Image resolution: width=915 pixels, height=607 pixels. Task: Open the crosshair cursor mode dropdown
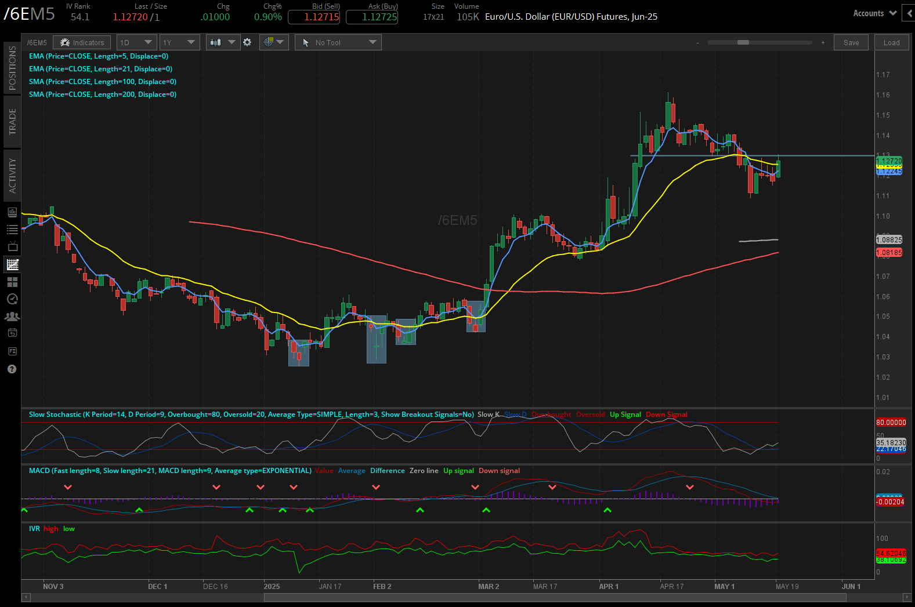[274, 42]
